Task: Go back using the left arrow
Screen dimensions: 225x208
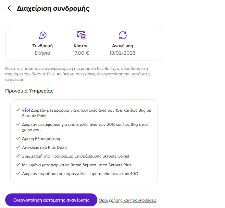Action: point(9,8)
